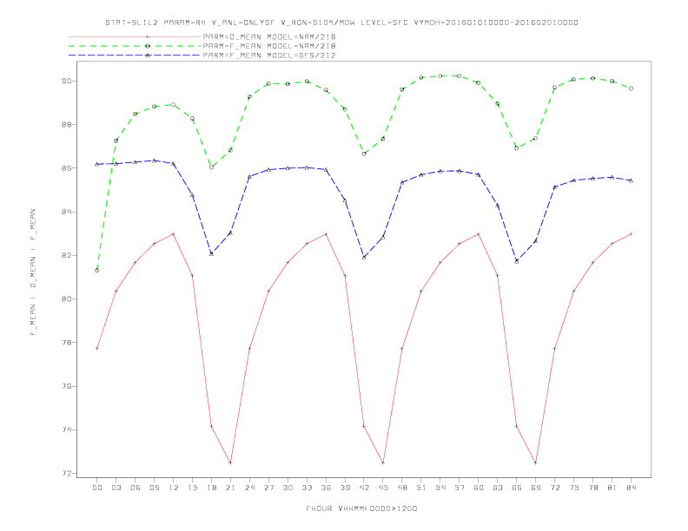Click x-axis tick label 63
The image size is (688, 531).
click(x=498, y=488)
